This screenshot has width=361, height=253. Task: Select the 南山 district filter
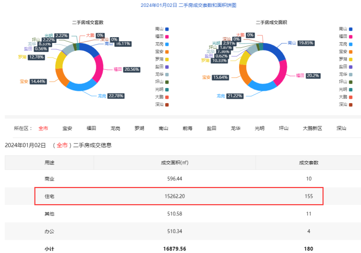pos(163,128)
